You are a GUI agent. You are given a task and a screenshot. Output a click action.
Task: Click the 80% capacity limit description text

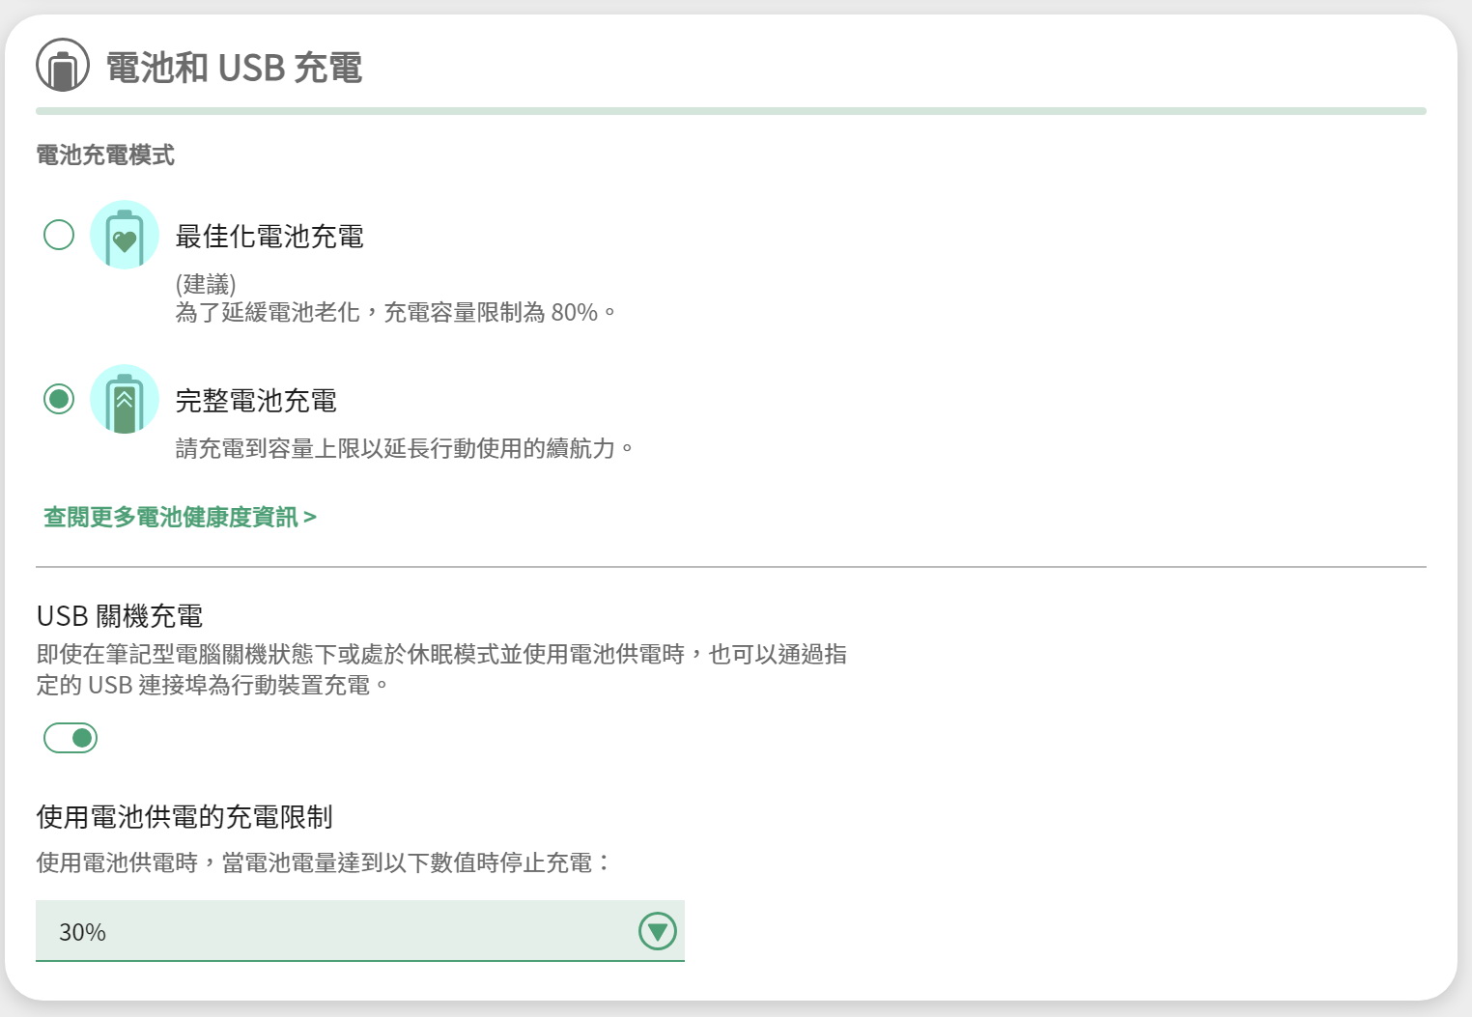click(x=395, y=312)
